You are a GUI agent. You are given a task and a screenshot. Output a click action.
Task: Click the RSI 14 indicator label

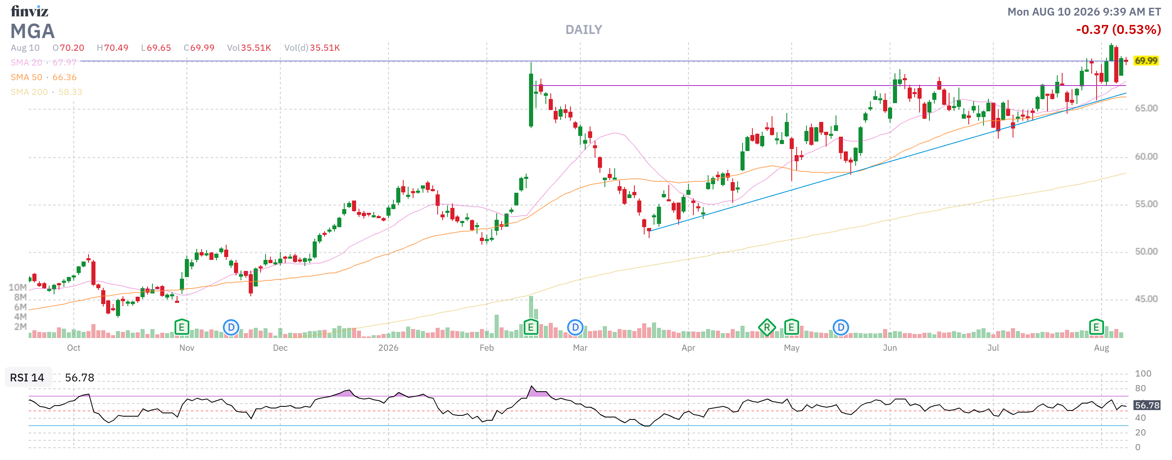(27, 378)
